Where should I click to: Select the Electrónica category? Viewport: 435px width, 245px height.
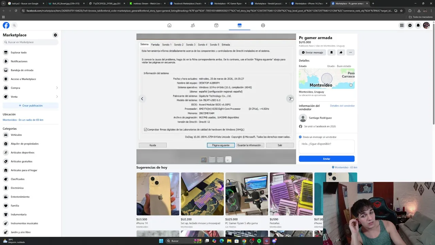click(x=31, y=188)
